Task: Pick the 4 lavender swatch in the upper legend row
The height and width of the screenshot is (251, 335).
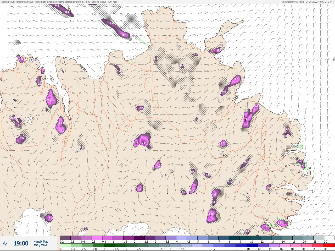Action: [182, 238]
